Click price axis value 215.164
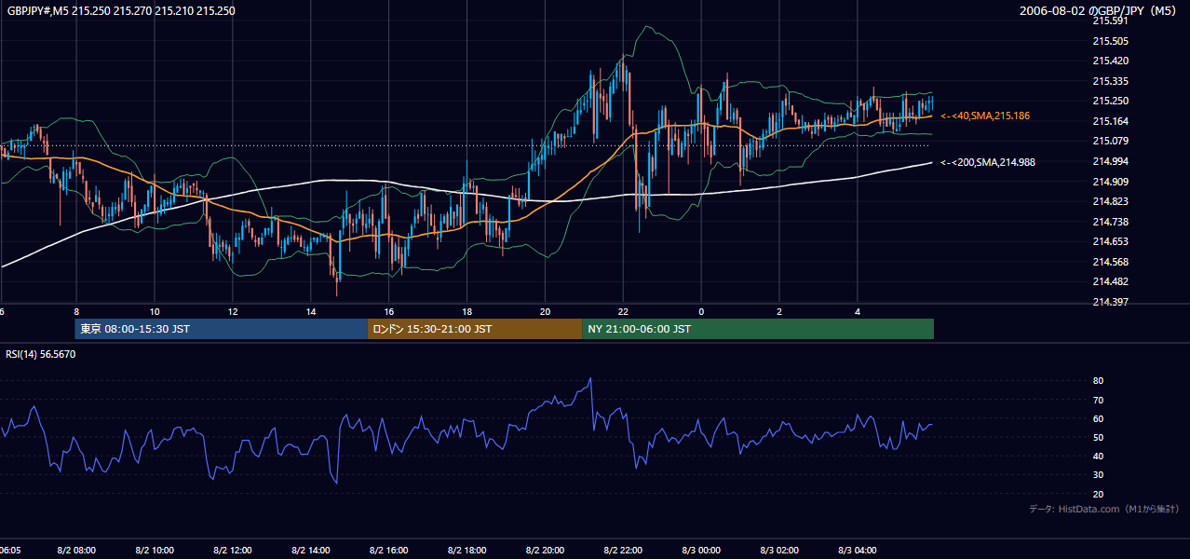The image size is (1190, 559). click(x=1110, y=121)
